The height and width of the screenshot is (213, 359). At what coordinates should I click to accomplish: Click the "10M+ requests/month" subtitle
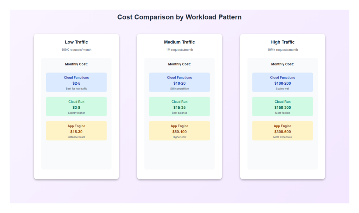pos(283,50)
